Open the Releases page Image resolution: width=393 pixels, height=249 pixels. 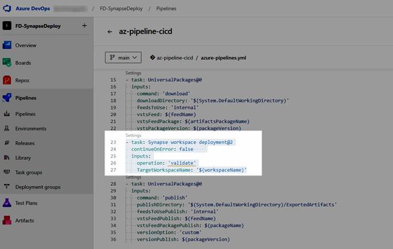pyautogui.click(x=25, y=143)
